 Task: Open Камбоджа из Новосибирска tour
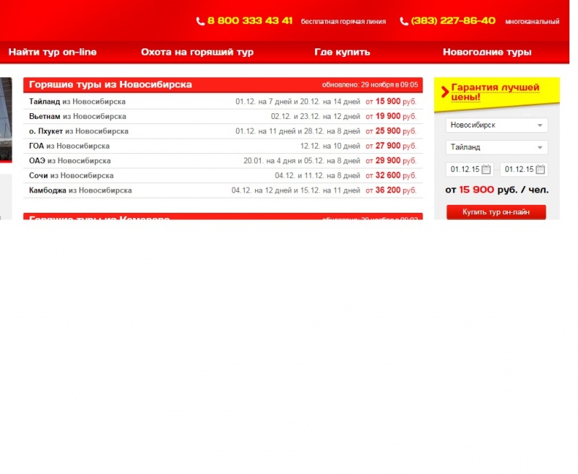pyautogui.click(x=223, y=190)
